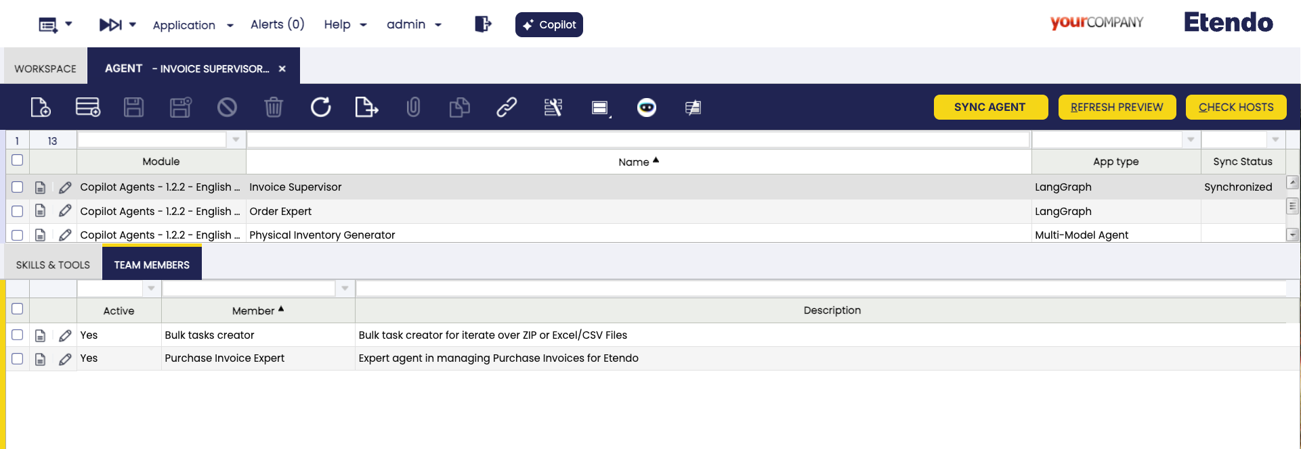This screenshot has height=449, width=1301.
Task: Open the Copilot button in top bar
Action: (549, 24)
